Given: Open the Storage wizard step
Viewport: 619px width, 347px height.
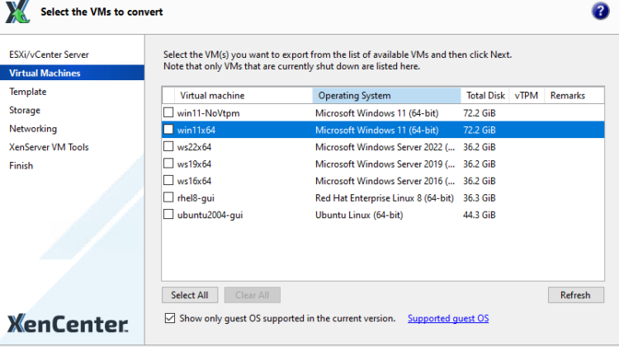Looking at the screenshot, I should pyautogui.click(x=25, y=110).
